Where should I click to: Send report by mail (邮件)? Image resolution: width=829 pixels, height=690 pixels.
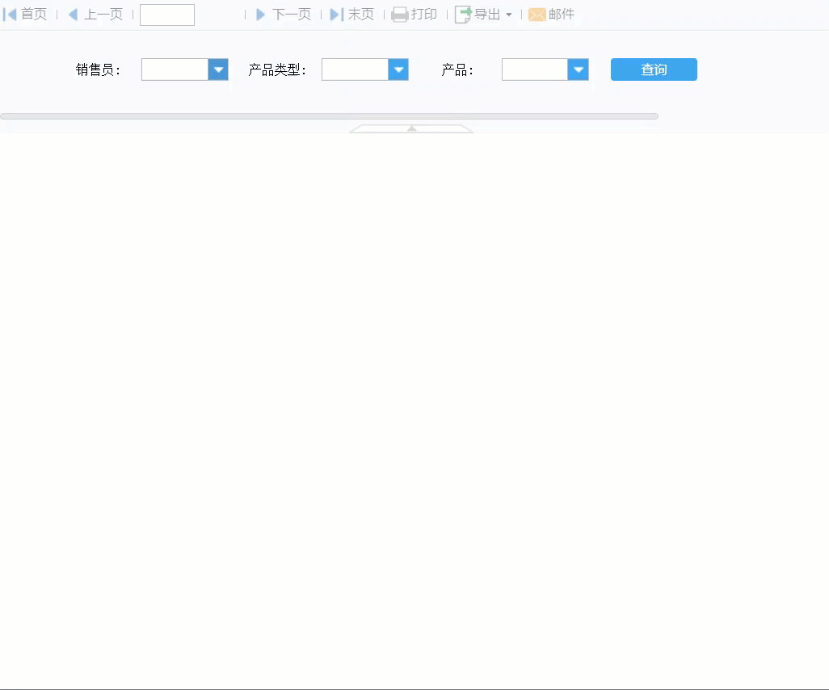[551, 15]
